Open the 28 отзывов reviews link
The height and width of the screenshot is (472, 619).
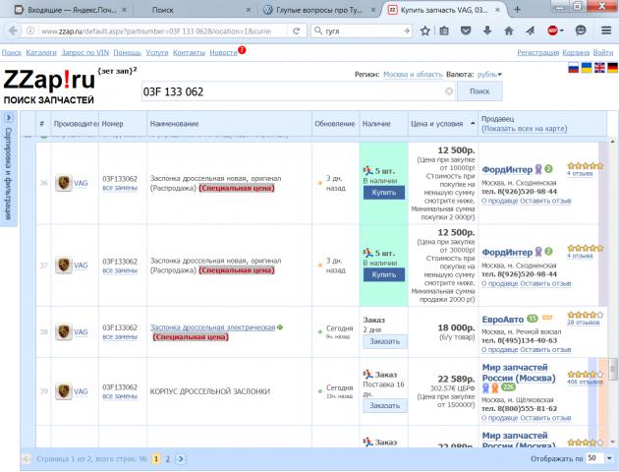tap(583, 323)
